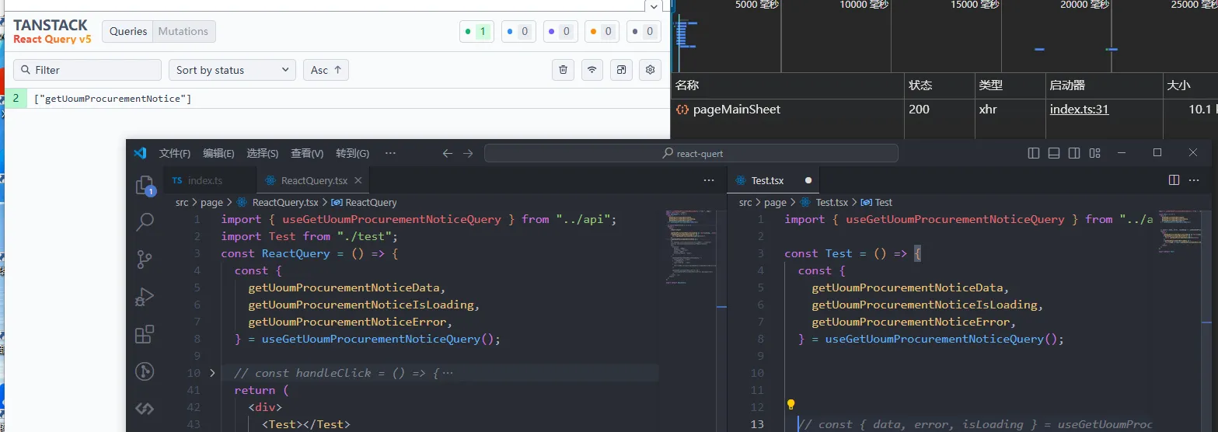Click the VS Code logo in title bar

pos(140,153)
